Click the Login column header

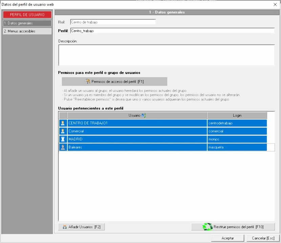click(x=237, y=115)
